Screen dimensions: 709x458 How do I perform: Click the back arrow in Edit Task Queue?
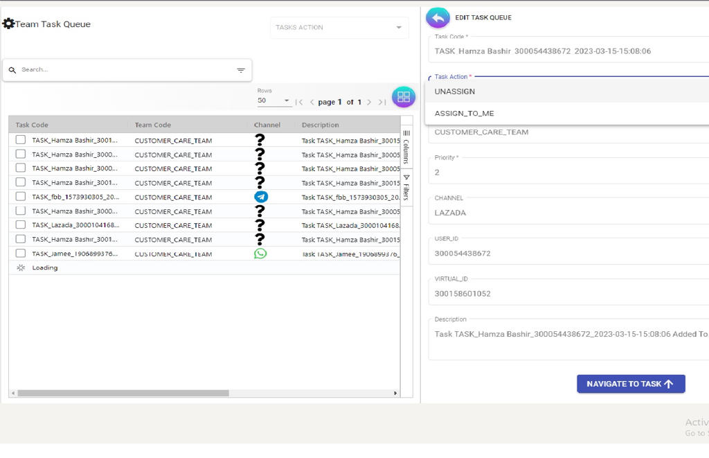click(x=438, y=17)
